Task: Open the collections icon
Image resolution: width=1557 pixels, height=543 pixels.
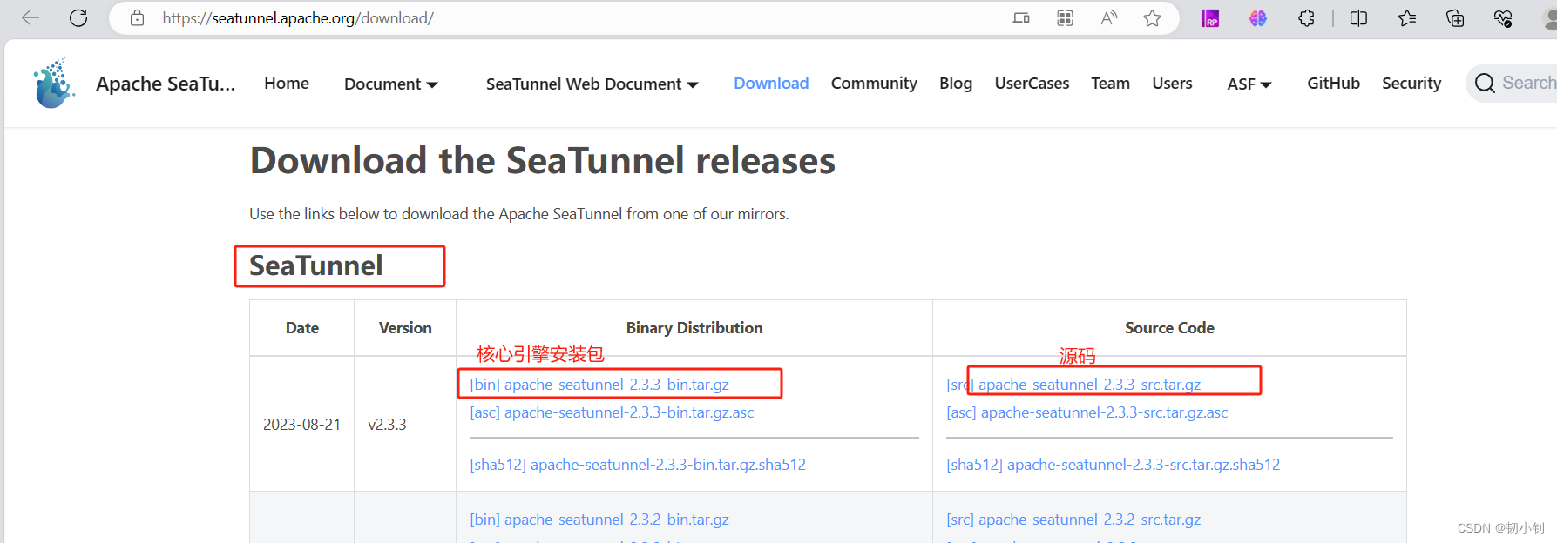Action: (1455, 18)
